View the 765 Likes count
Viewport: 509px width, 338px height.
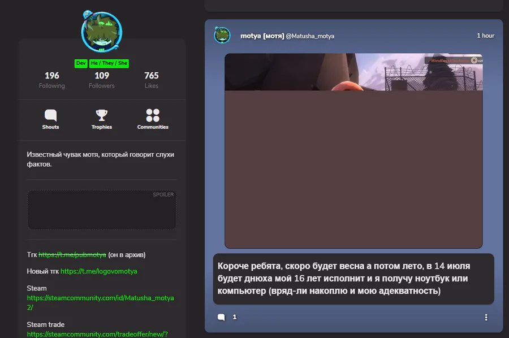pos(151,80)
